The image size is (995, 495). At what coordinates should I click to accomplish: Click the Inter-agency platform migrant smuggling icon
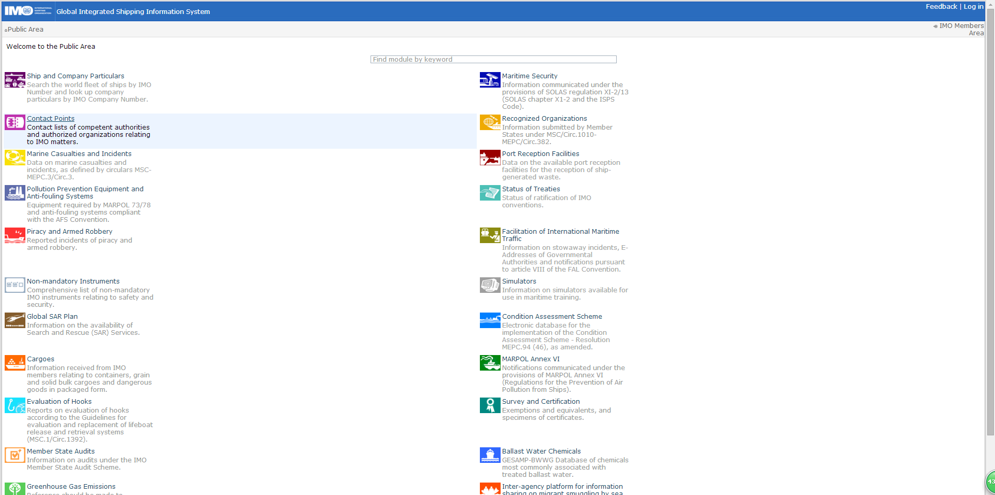pos(490,489)
